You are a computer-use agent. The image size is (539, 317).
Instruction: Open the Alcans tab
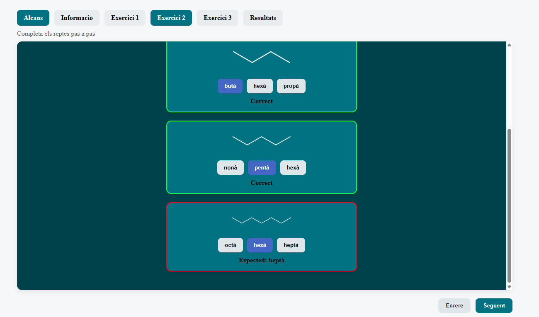(33, 18)
